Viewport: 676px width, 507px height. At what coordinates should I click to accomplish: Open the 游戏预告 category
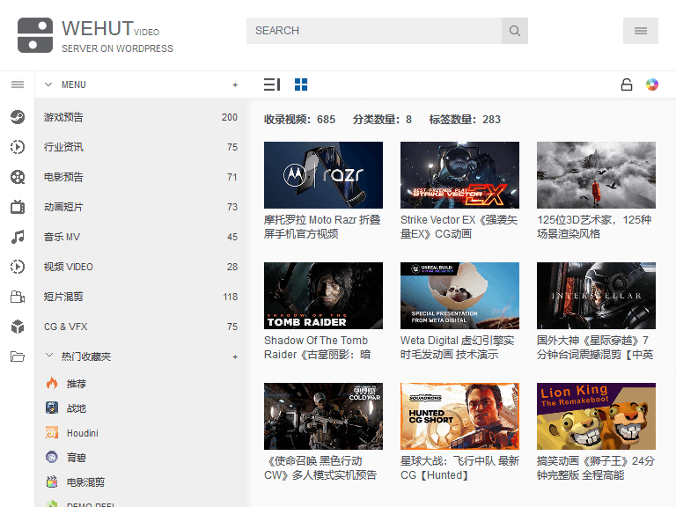click(x=141, y=117)
